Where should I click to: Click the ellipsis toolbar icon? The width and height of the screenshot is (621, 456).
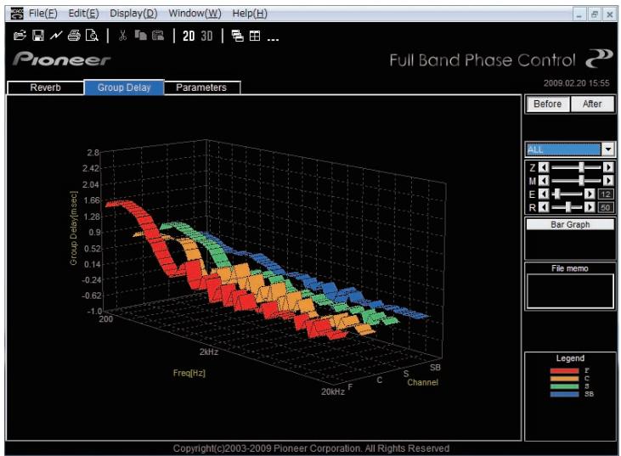[273, 39]
